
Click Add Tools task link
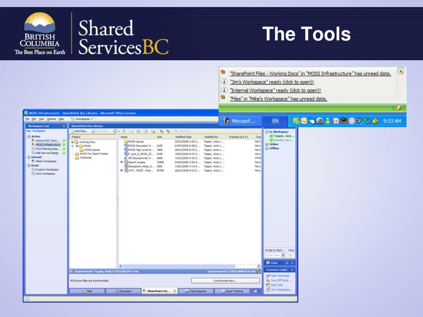tap(275, 285)
